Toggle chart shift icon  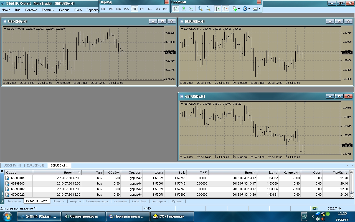[x=225, y=9]
